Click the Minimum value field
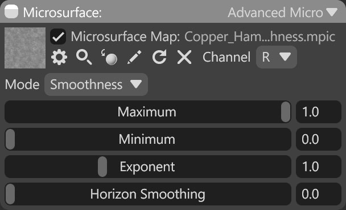This screenshot has height=210, width=346. [319, 139]
